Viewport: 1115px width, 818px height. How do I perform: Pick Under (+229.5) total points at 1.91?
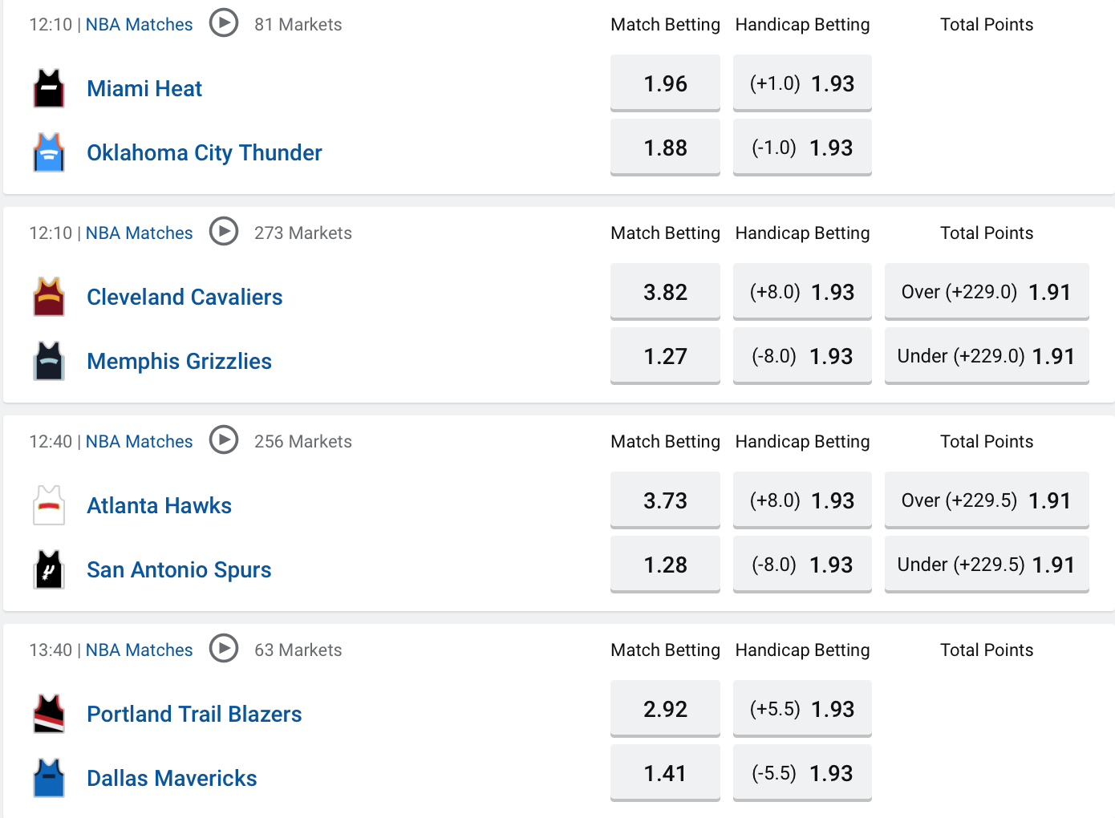987,565
